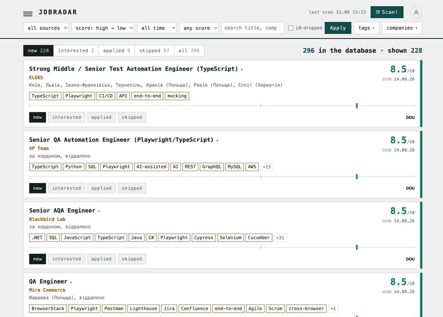Switch to the interested 2 tab

76,51
